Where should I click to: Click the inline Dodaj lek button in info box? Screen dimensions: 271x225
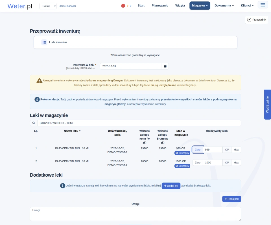(171, 186)
